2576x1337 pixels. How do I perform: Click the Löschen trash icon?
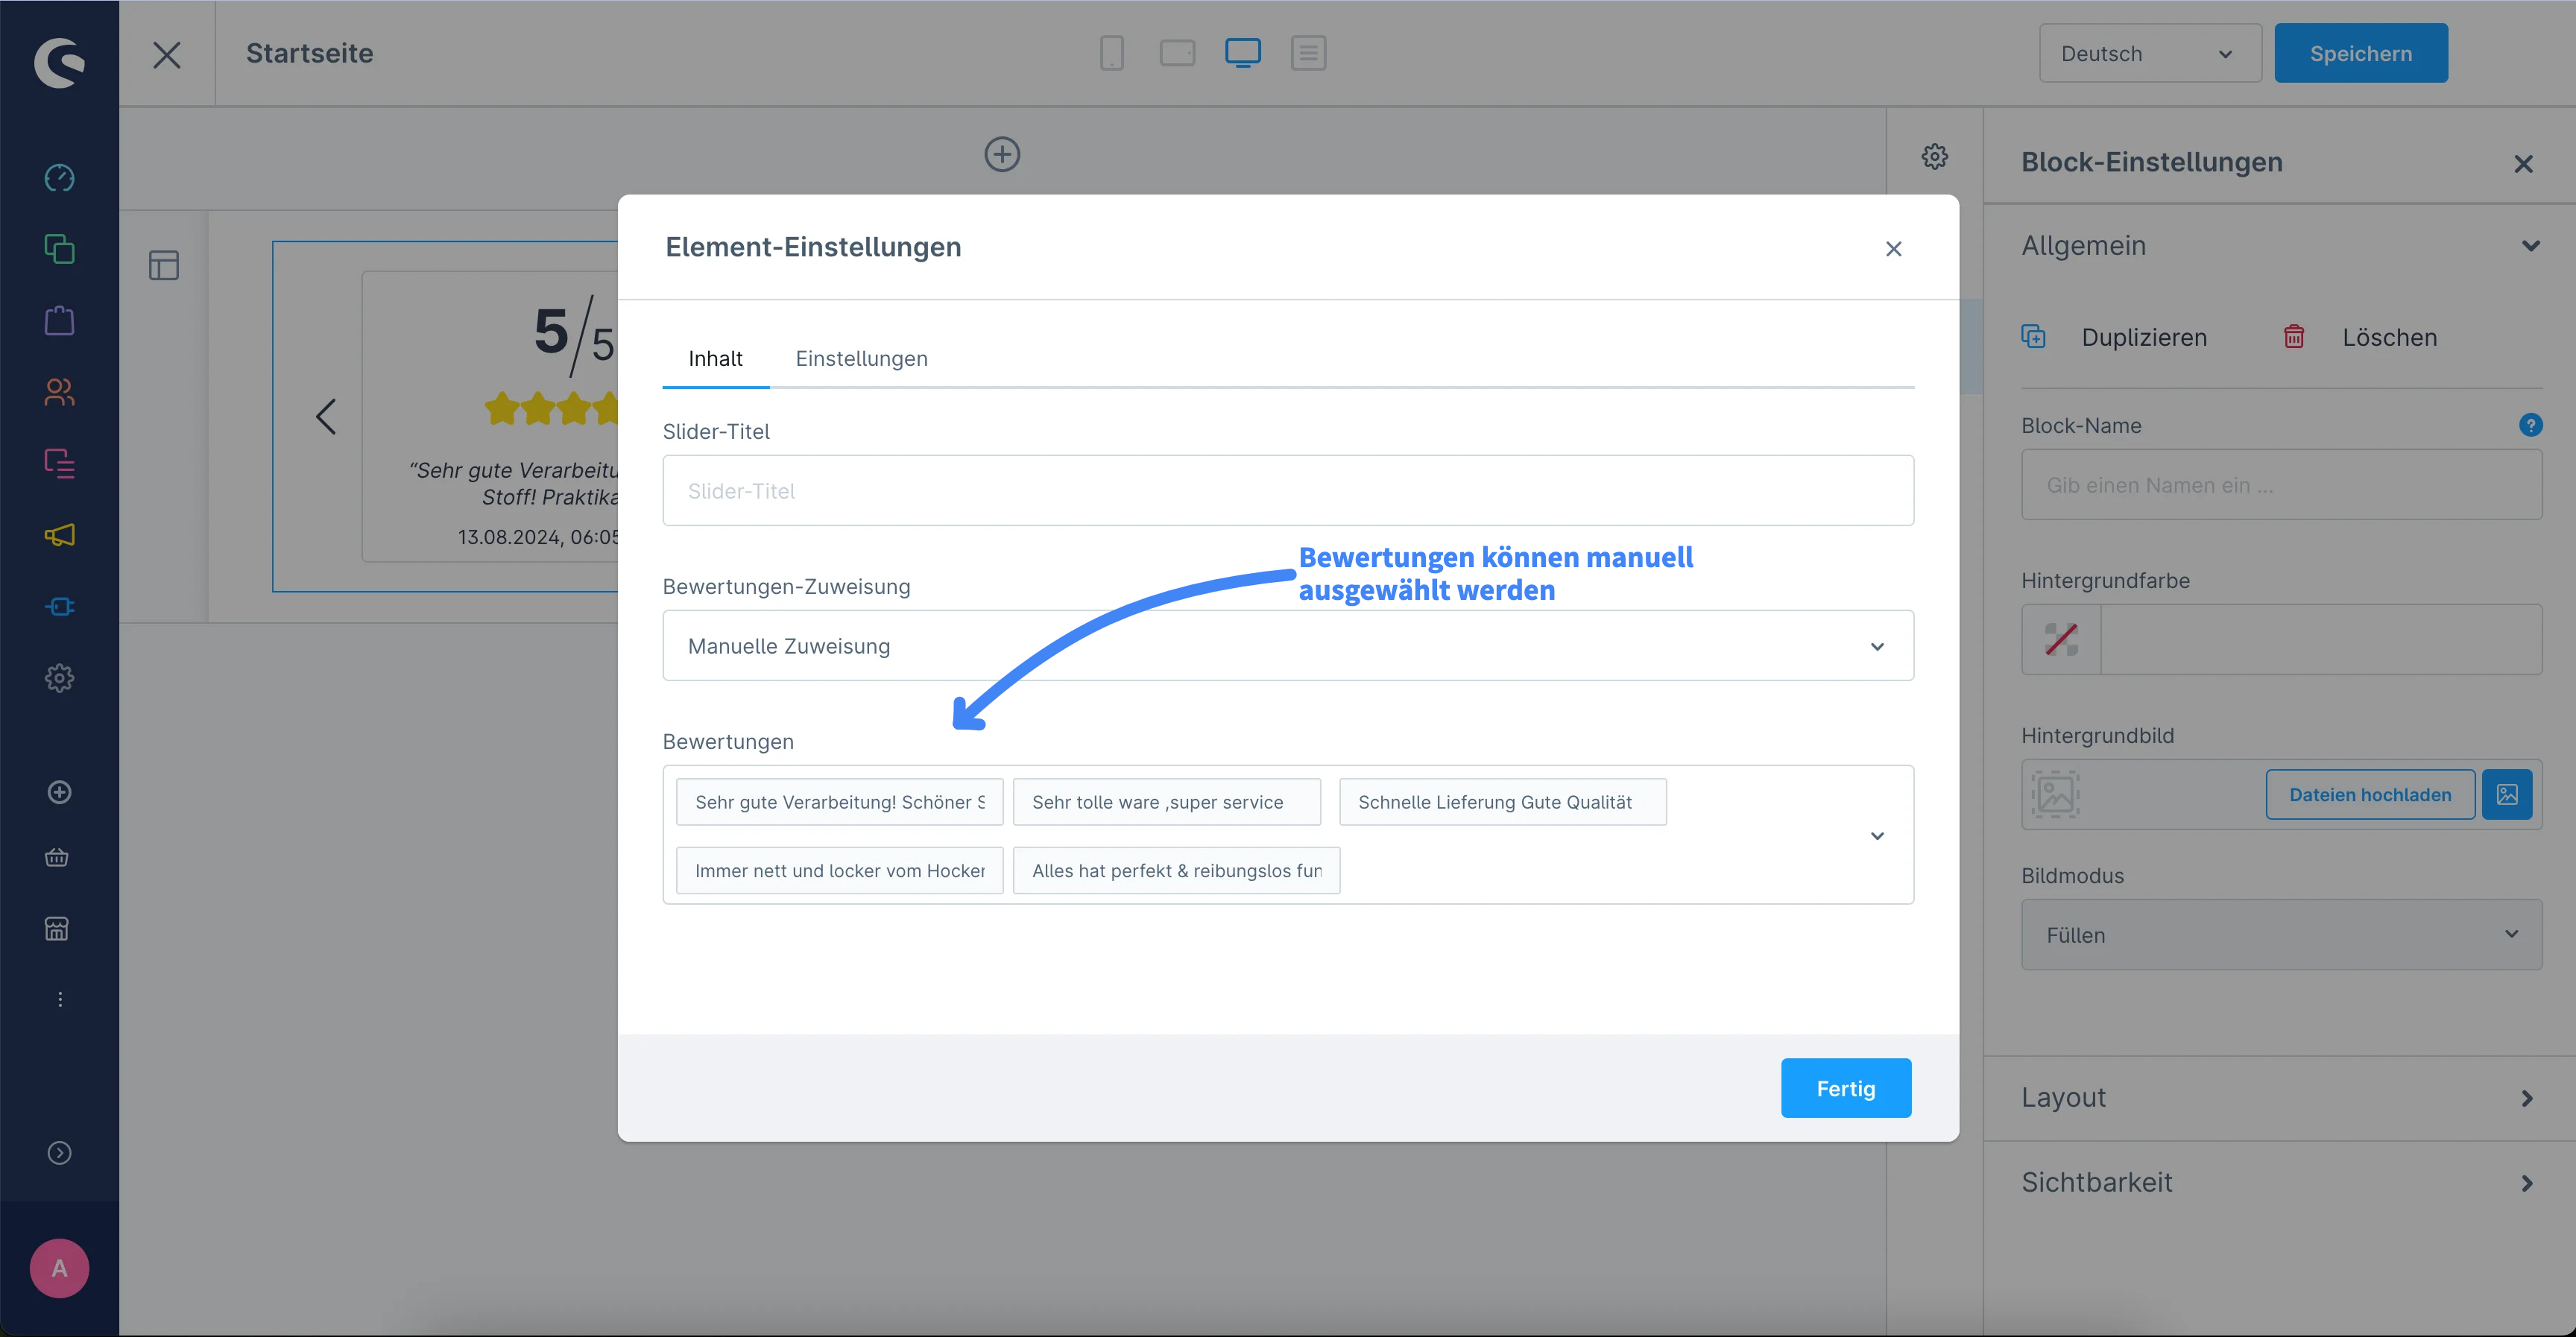tap(2294, 337)
